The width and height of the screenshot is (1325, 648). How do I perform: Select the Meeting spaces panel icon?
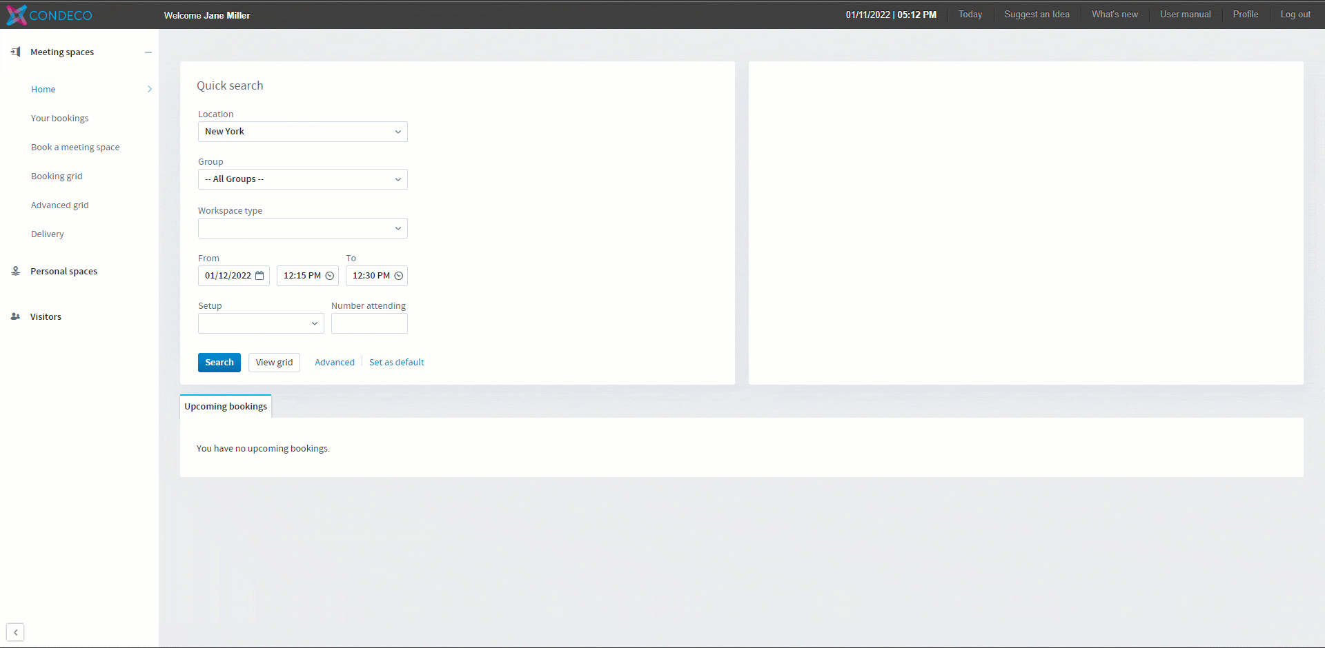pyautogui.click(x=15, y=52)
